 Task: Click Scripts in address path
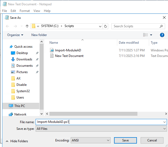pyautogui.click(x=69, y=26)
